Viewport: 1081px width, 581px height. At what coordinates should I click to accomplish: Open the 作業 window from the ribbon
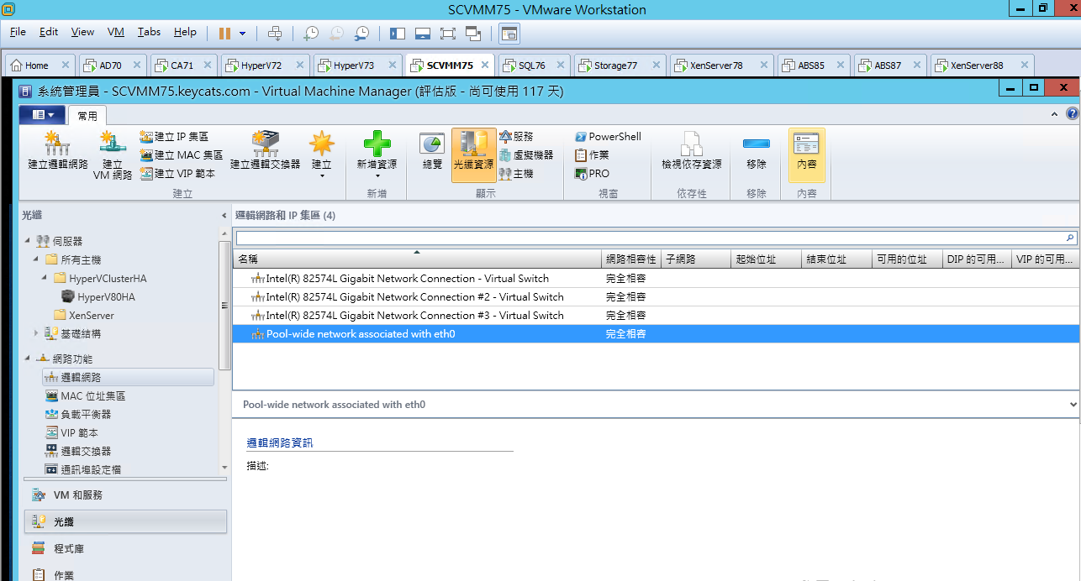click(x=592, y=155)
